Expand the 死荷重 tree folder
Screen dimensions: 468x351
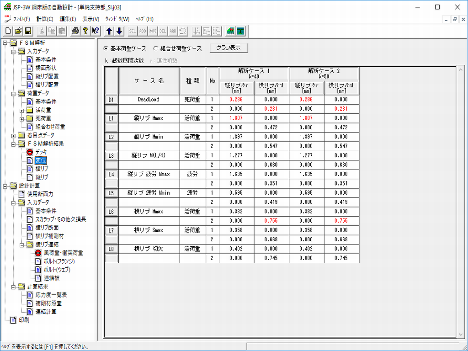21,118
